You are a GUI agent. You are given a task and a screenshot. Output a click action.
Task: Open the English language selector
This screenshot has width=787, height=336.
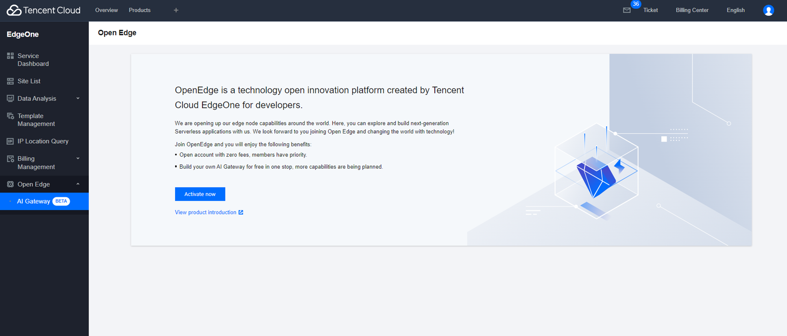pyautogui.click(x=735, y=10)
